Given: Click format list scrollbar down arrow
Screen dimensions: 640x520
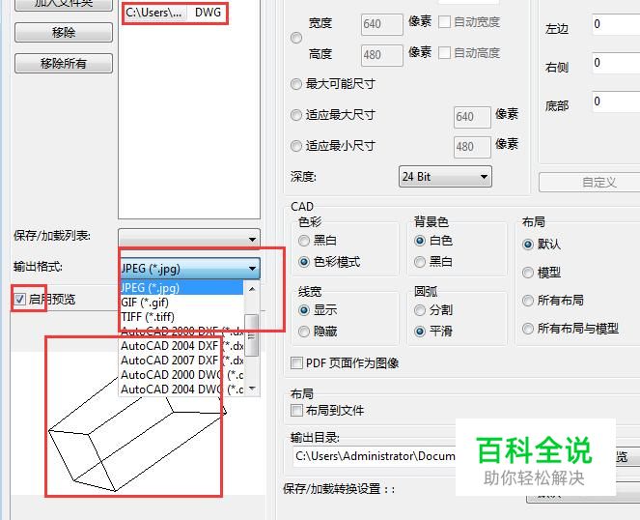Looking at the screenshot, I should (x=252, y=389).
